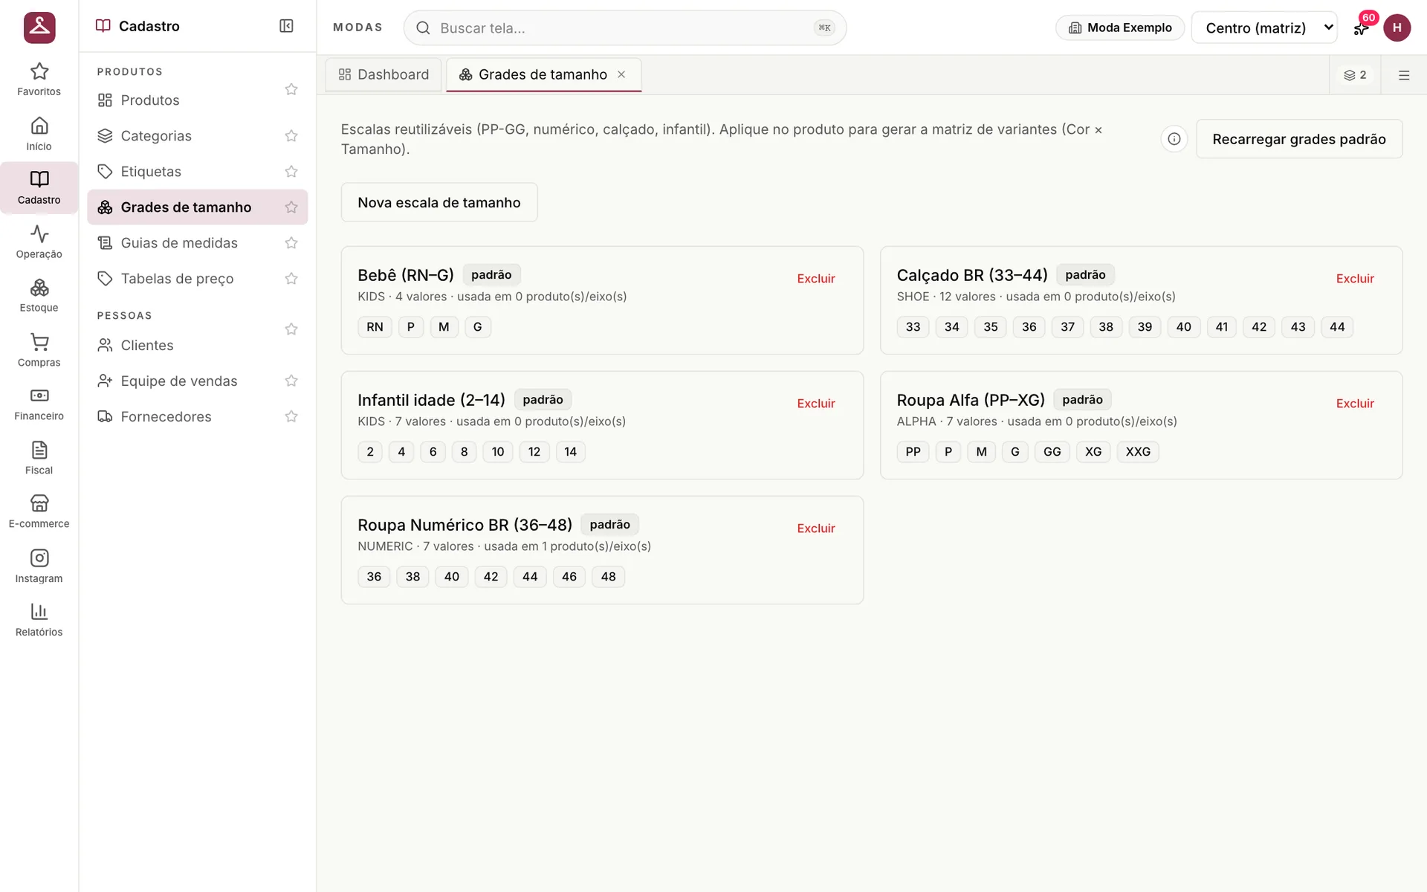Excluir the Roupa Alfa (PP–XG) scale
The image size is (1427, 892).
(x=1355, y=404)
